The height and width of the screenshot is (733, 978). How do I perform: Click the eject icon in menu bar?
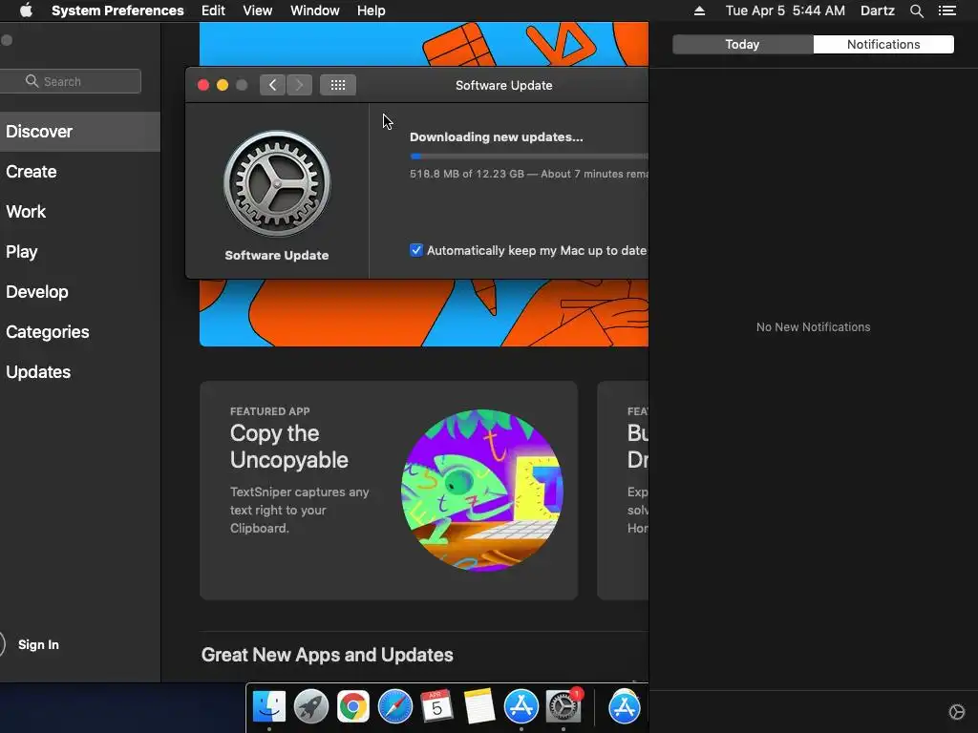[x=699, y=10]
